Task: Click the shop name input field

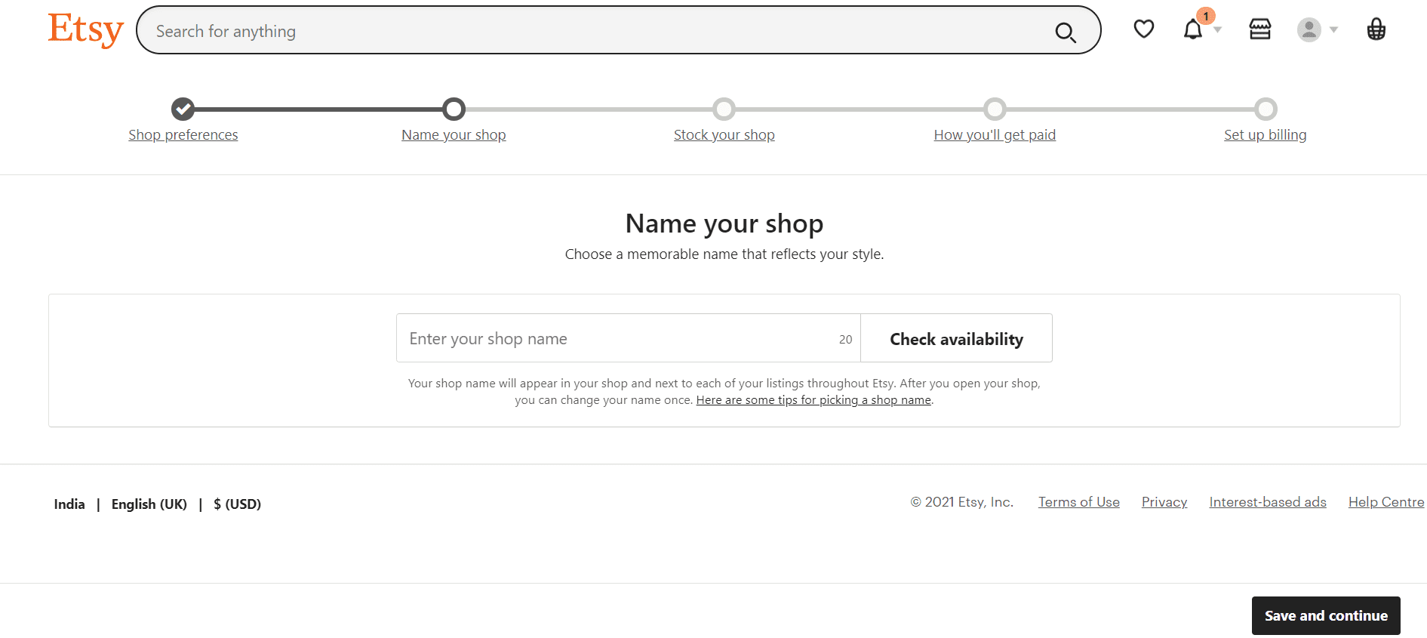Action: coord(628,338)
